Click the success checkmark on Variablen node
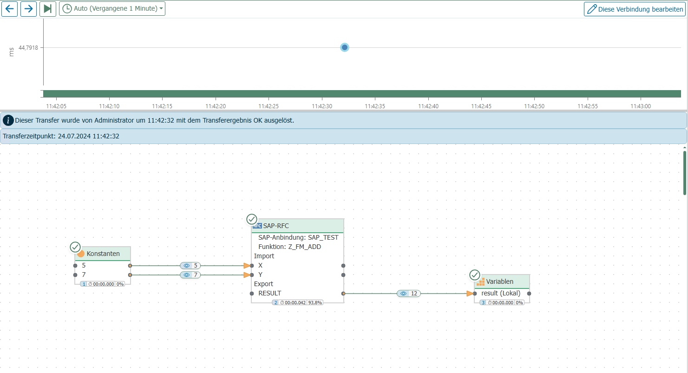Screen dimensions: 688x373 tap(474, 275)
